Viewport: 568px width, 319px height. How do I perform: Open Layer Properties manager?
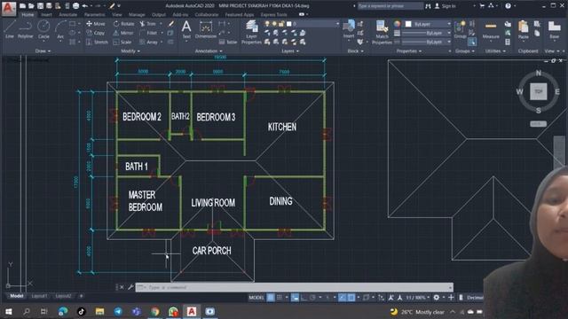coord(251,32)
